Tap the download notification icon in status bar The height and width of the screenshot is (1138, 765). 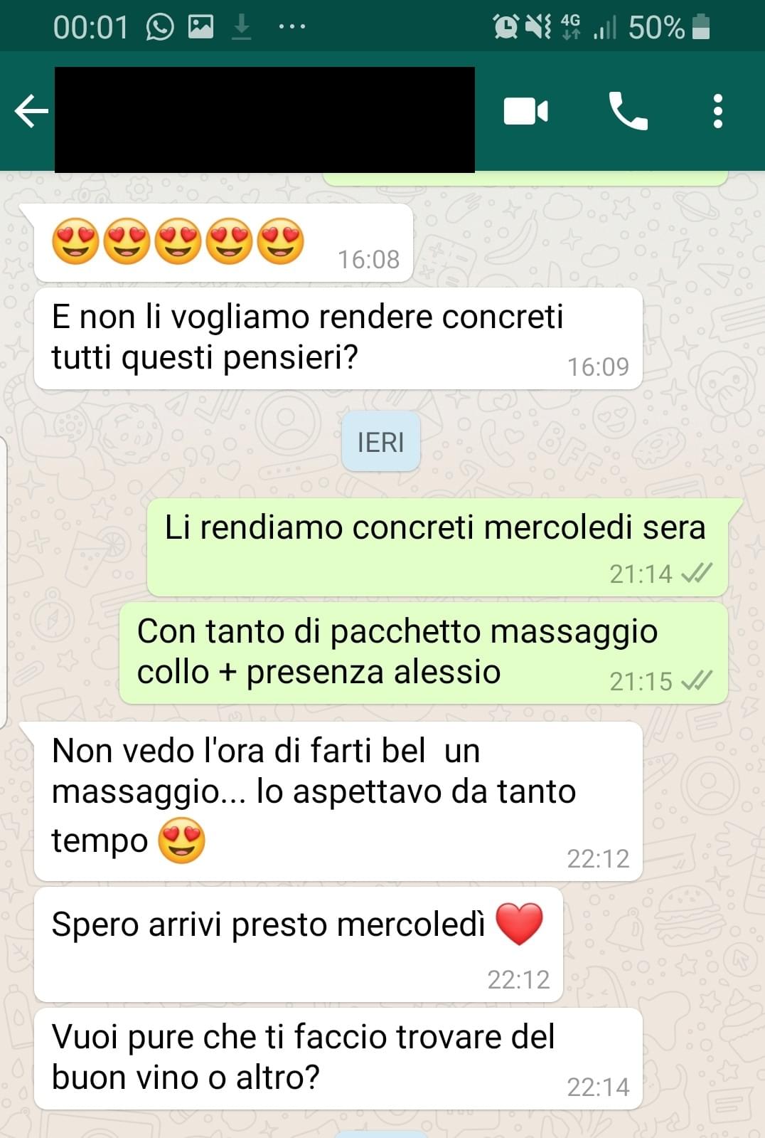[x=242, y=27]
